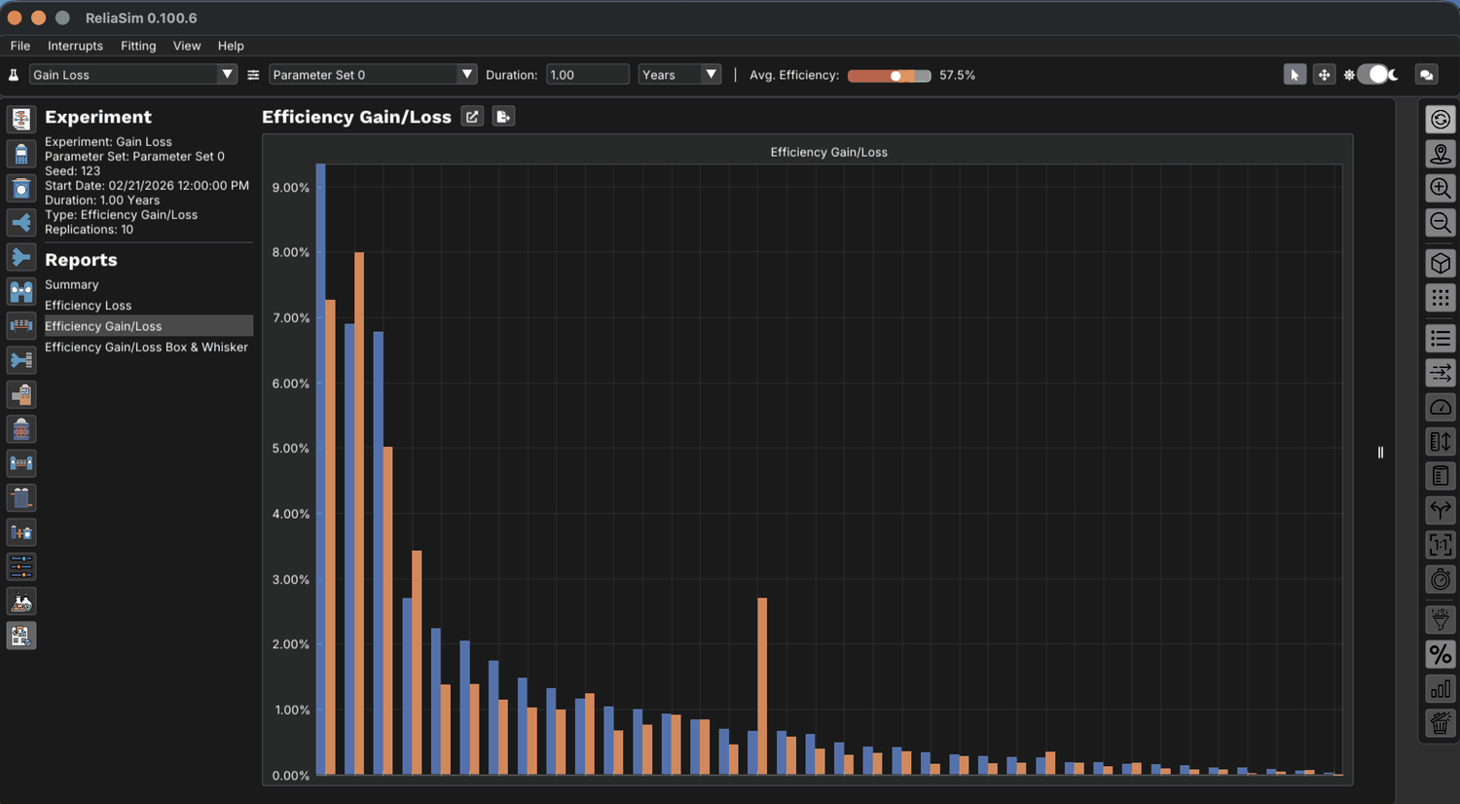Image resolution: width=1460 pixels, height=804 pixels.
Task: Click the branching fork arrows icon
Action: [x=1441, y=510]
